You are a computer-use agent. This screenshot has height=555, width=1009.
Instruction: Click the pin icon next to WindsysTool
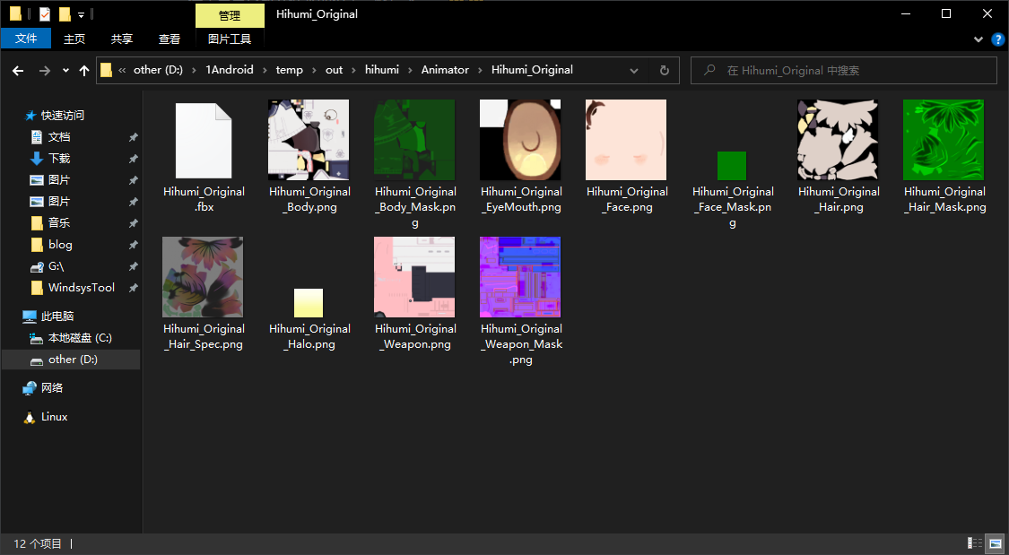tap(134, 288)
